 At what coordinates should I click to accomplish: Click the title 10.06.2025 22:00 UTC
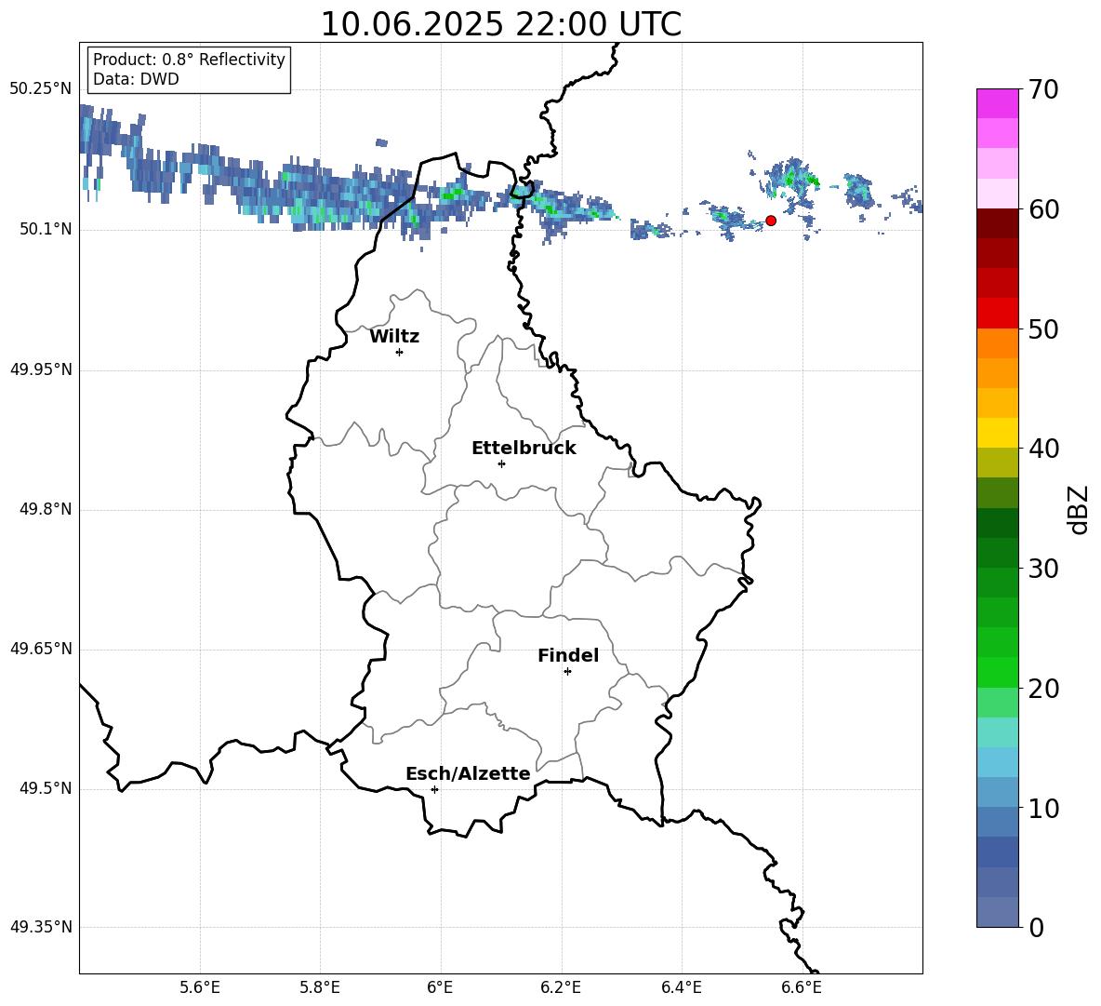500,24
